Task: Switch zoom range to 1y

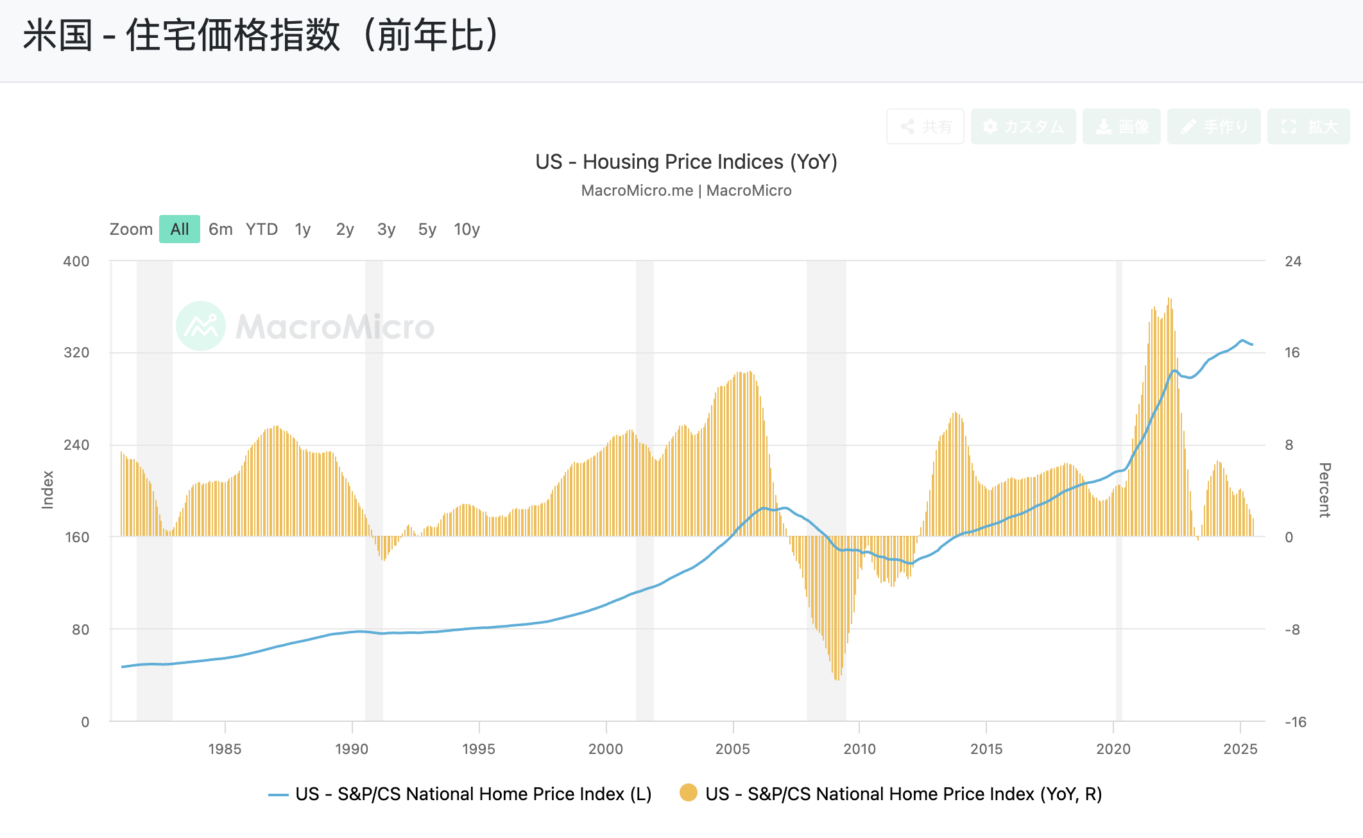Action: click(x=303, y=229)
